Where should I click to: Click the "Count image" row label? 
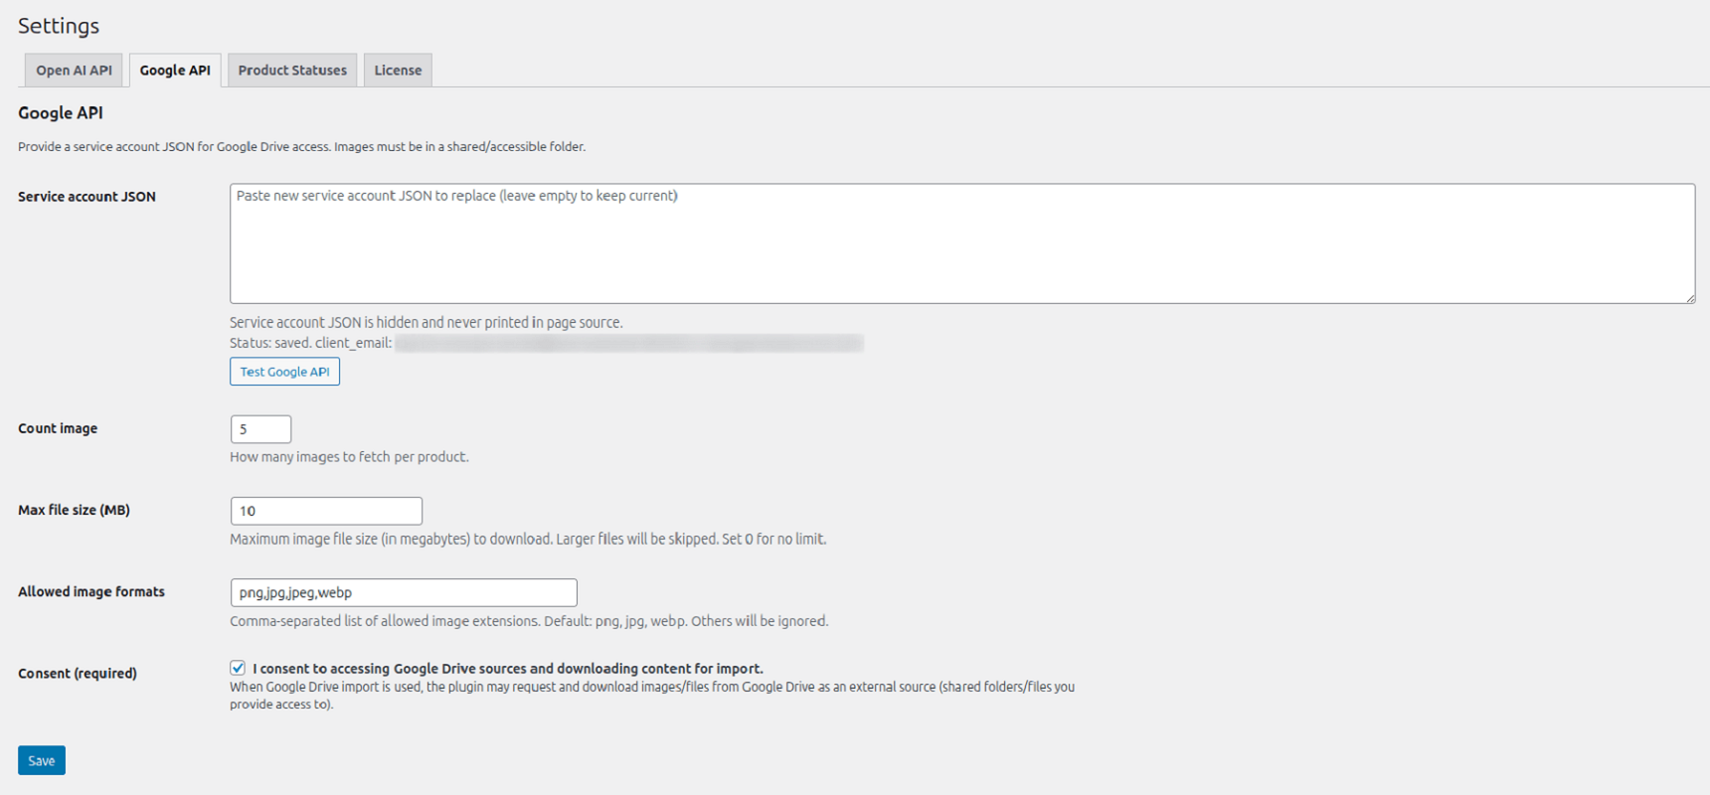(x=58, y=428)
